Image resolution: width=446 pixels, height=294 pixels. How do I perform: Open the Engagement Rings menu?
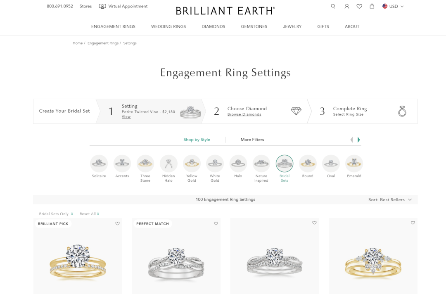click(x=113, y=26)
